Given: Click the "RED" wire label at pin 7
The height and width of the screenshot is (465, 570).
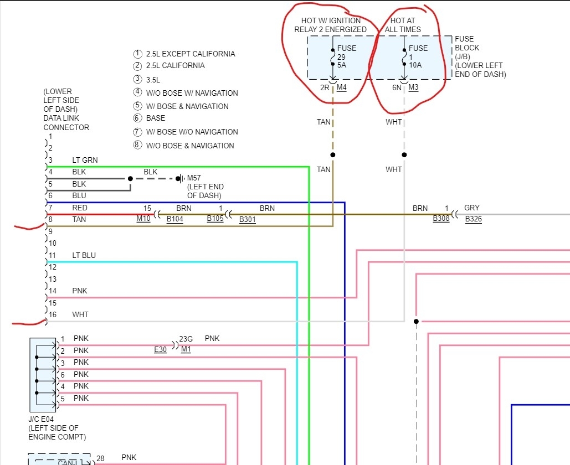Looking at the screenshot, I should click(x=80, y=208).
